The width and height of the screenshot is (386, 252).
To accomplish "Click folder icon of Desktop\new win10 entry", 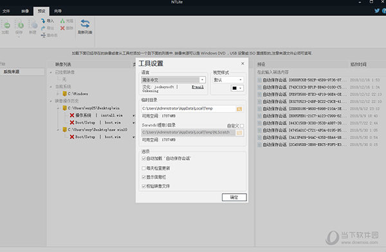I will (x=65, y=130).
